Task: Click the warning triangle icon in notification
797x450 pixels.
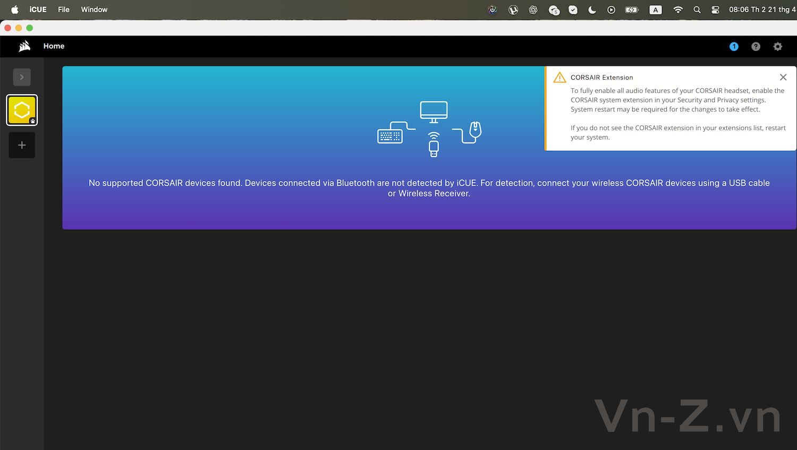Action: point(559,78)
